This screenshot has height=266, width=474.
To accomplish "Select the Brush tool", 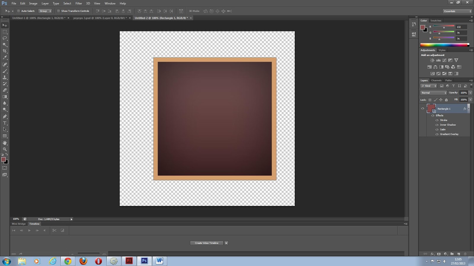I will coord(4,71).
